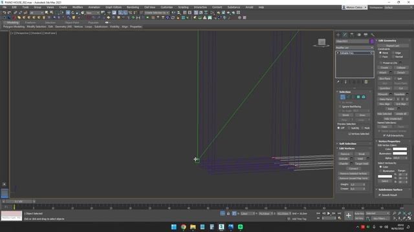Viewport: 414px width, 232px height.
Task: Click the Connect button under Edit Vertices
Action: point(353,169)
